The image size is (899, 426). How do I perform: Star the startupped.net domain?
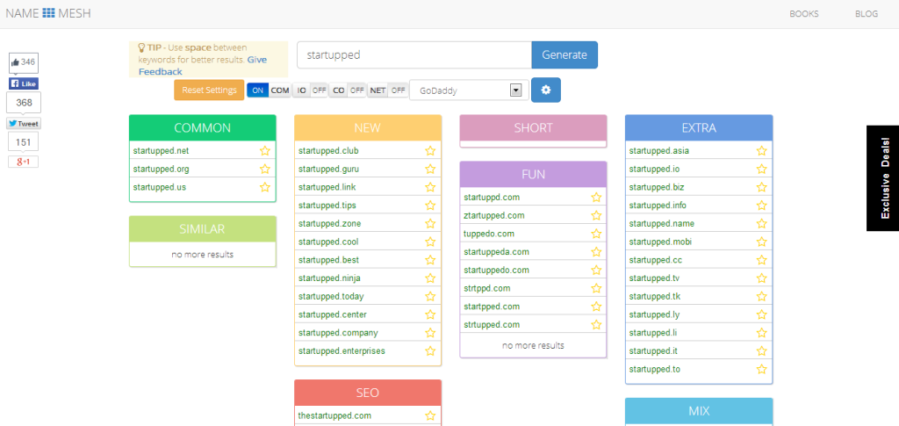click(x=264, y=151)
